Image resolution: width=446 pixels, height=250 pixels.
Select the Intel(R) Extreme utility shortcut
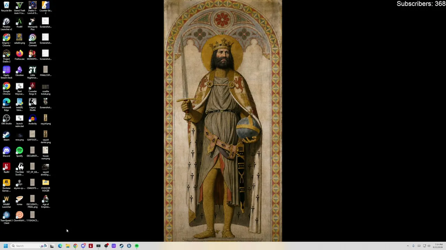point(20,105)
